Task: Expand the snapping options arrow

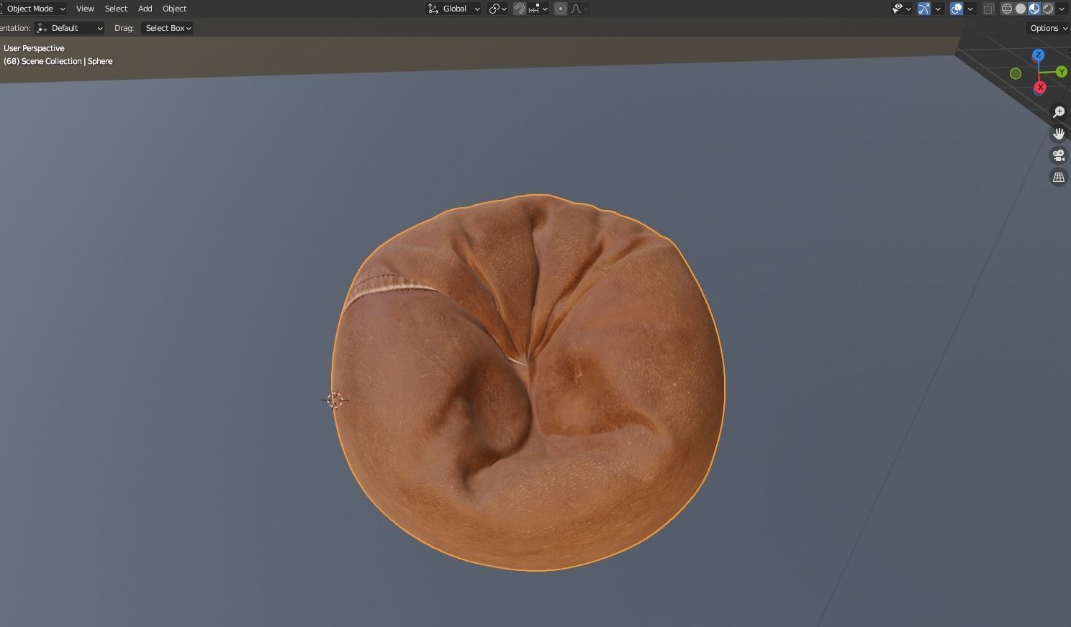Action: click(x=545, y=9)
